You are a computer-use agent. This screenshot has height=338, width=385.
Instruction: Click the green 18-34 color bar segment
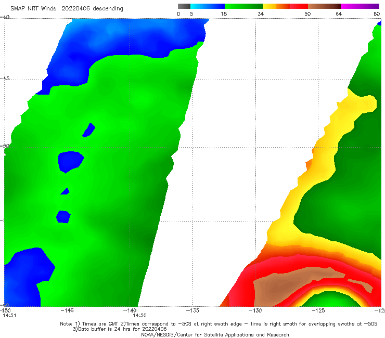coord(243,6)
